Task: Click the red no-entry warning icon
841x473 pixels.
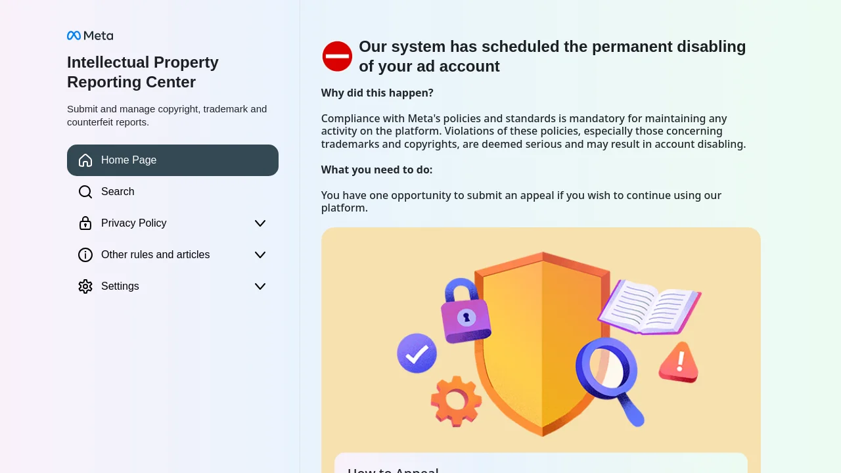Action: pyautogui.click(x=337, y=56)
